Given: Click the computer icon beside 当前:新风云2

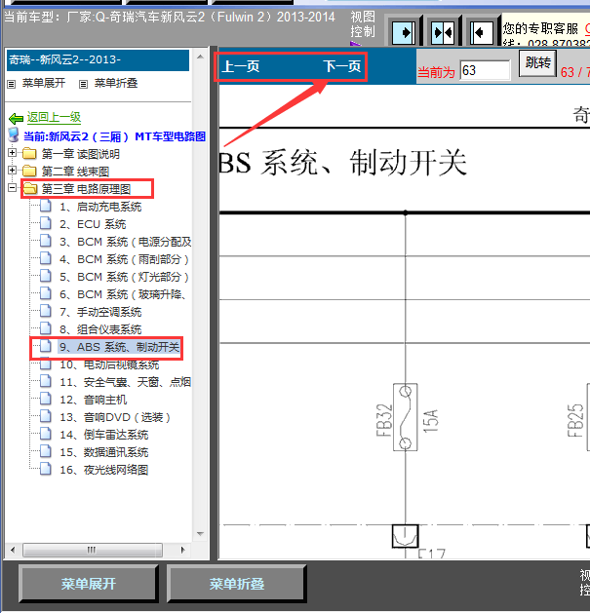Looking at the screenshot, I should pyautogui.click(x=14, y=134).
